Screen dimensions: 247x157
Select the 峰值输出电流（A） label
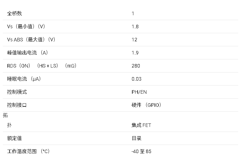point(27,53)
